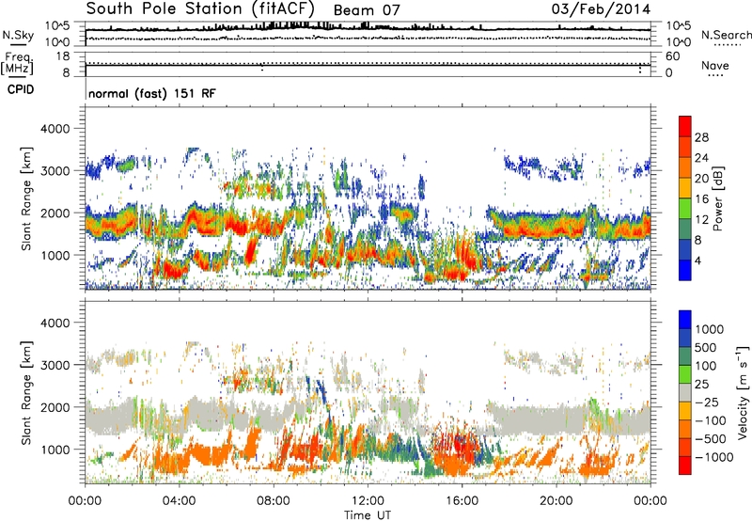Click Power colorbar value '16'
The width and height of the screenshot is (752, 521).
701,199
